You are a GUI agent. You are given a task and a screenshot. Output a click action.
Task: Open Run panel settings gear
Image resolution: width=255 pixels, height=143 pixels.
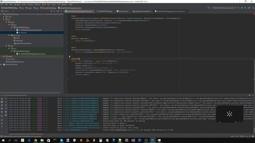pyautogui.click(x=250, y=95)
